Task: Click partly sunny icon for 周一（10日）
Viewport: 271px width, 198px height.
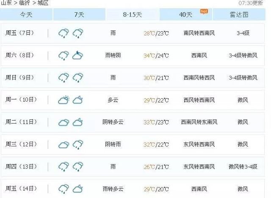Action: pos(64,100)
